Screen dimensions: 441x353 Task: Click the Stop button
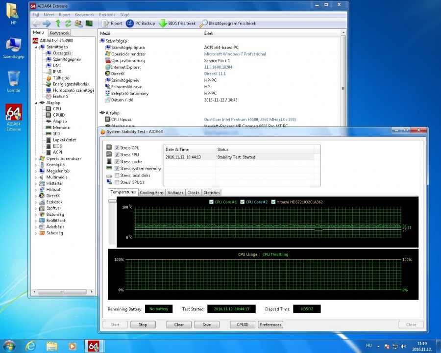tap(143, 325)
